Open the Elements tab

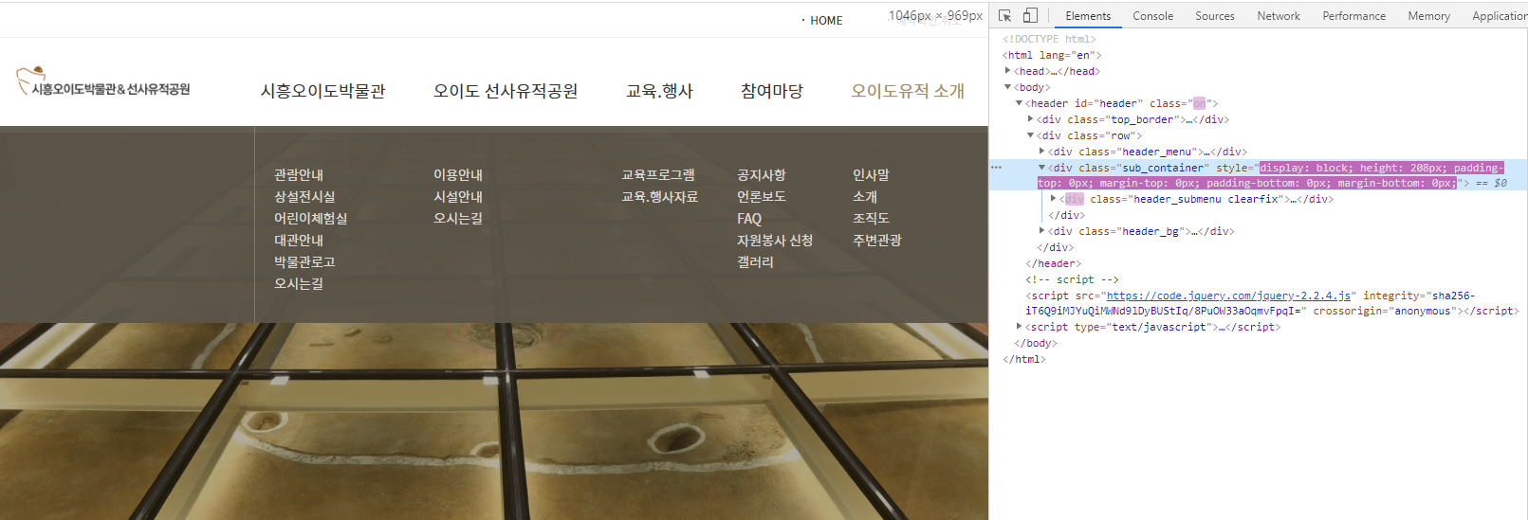(x=1088, y=16)
